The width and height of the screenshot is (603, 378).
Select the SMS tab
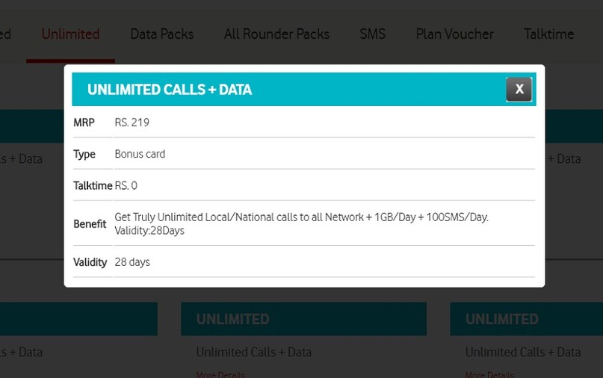coord(372,34)
